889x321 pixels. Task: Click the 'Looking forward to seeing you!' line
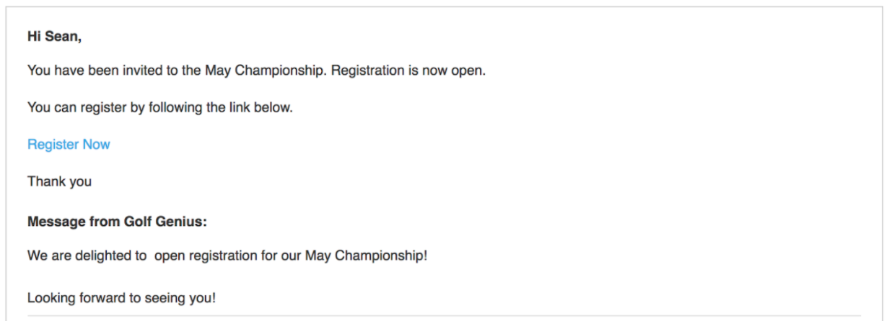(121, 297)
